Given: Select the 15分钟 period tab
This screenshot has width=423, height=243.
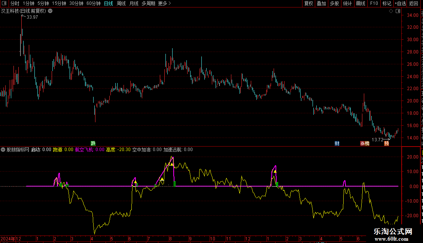Looking at the screenshot, I should point(59,3).
